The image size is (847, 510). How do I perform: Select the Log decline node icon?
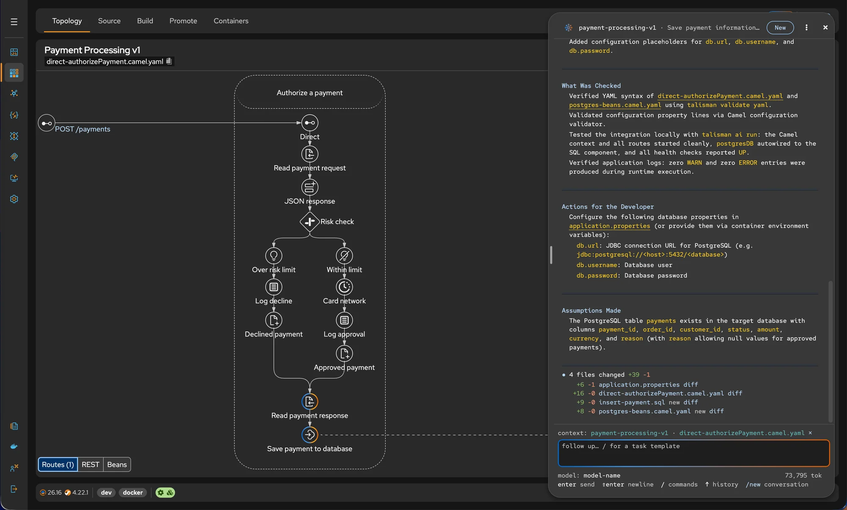click(x=274, y=287)
